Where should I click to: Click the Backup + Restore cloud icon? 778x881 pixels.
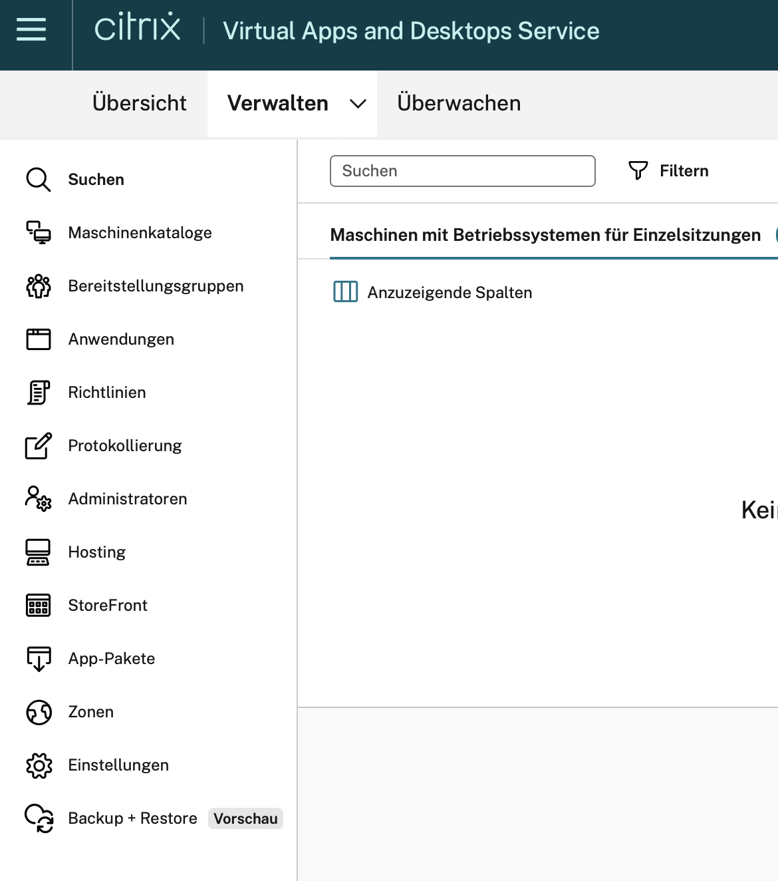point(39,818)
